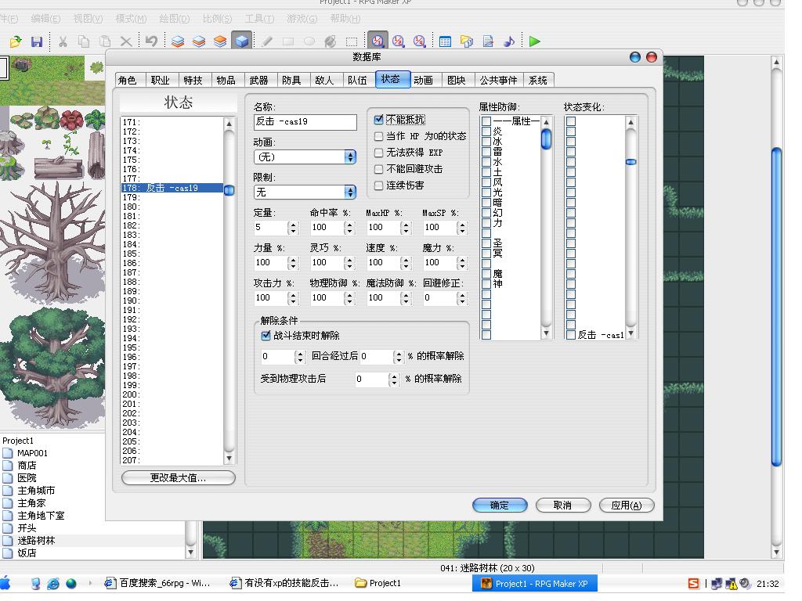Open the Sound test music note icon

point(509,41)
